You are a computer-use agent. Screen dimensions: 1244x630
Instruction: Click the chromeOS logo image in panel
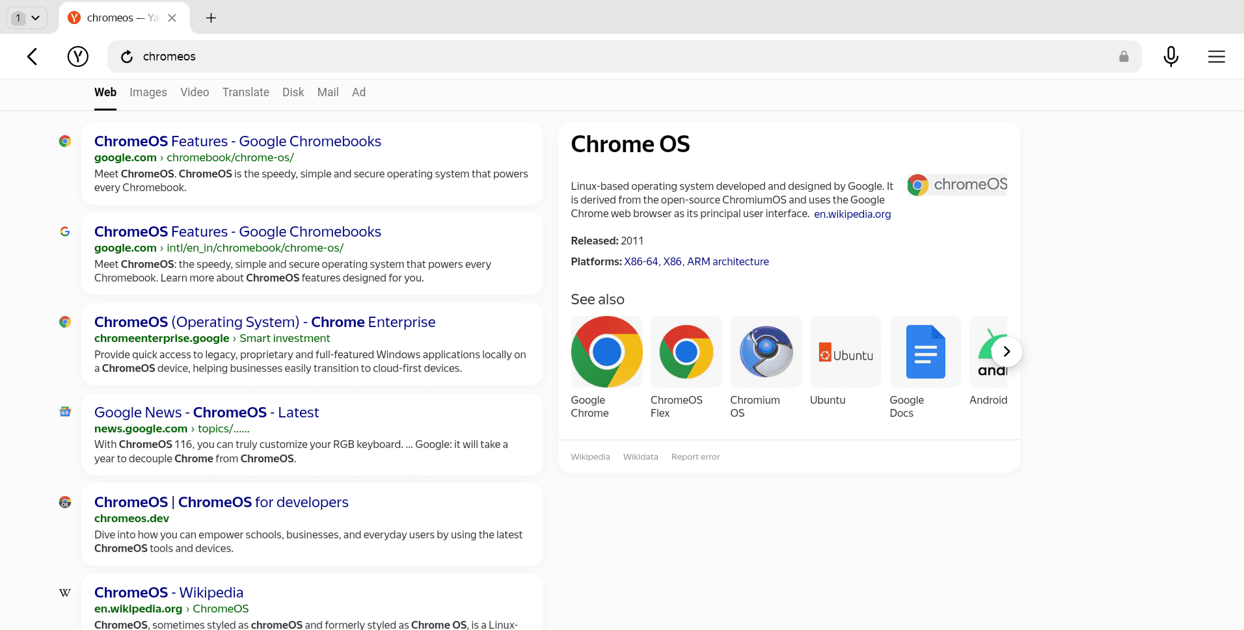[957, 185]
